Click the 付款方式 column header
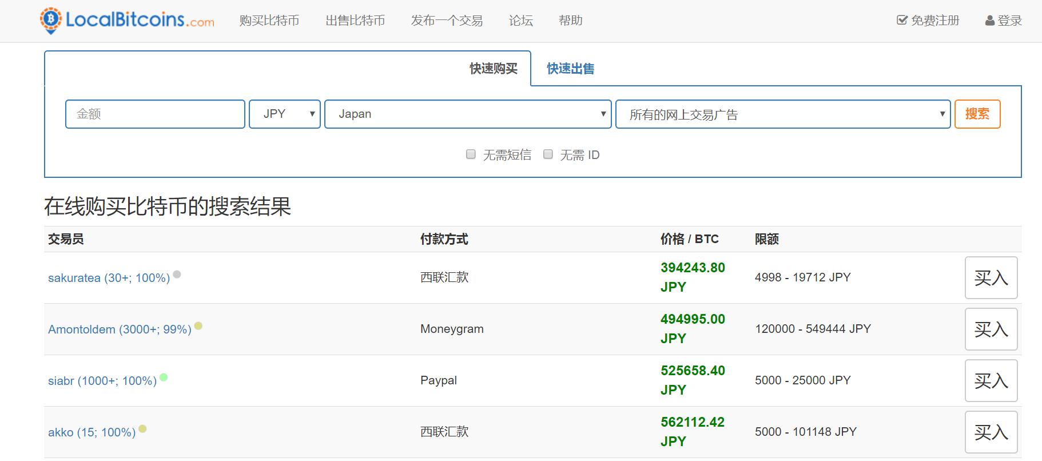Screen dimensions: 1042x461 (x=444, y=239)
